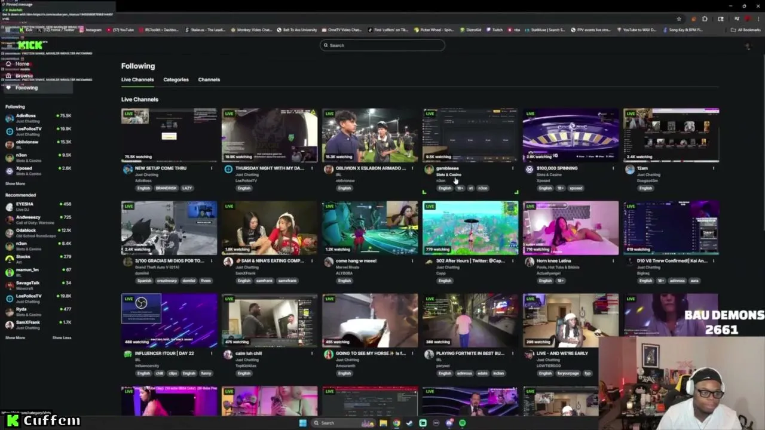
Task: Click channel avatar beside $100,000 SPINNING
Action: (x=529, y=170)
